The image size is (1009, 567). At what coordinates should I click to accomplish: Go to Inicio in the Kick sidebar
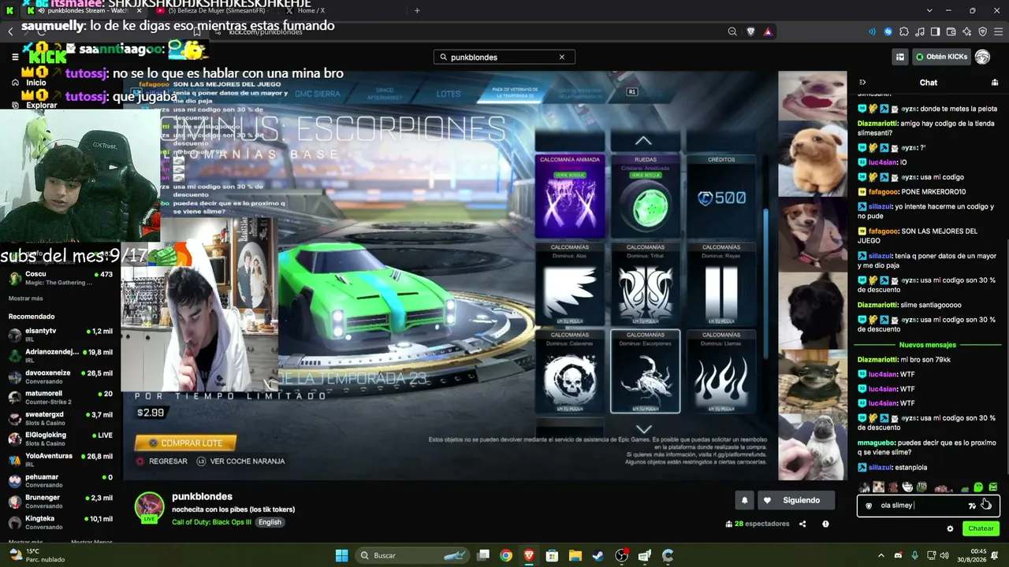pyautogui.click(x=29, y=83)
